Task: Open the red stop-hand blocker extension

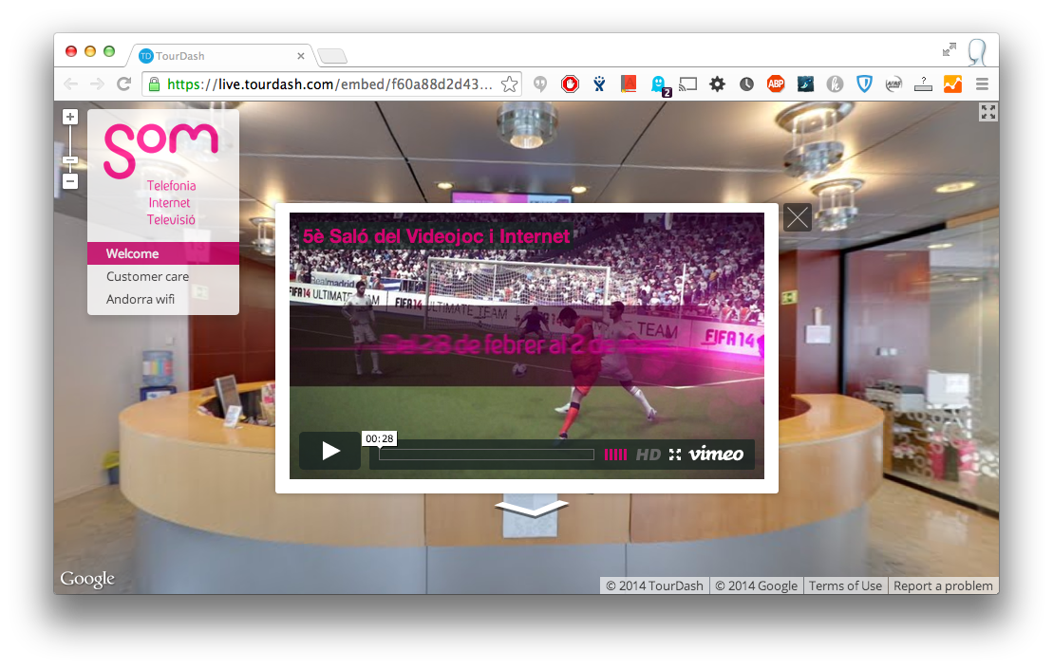Action: point(570,84)
